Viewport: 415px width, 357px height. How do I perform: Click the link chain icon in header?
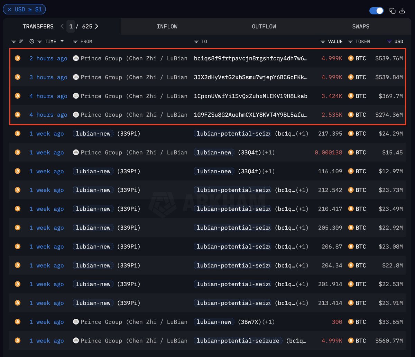coord(21,41)
